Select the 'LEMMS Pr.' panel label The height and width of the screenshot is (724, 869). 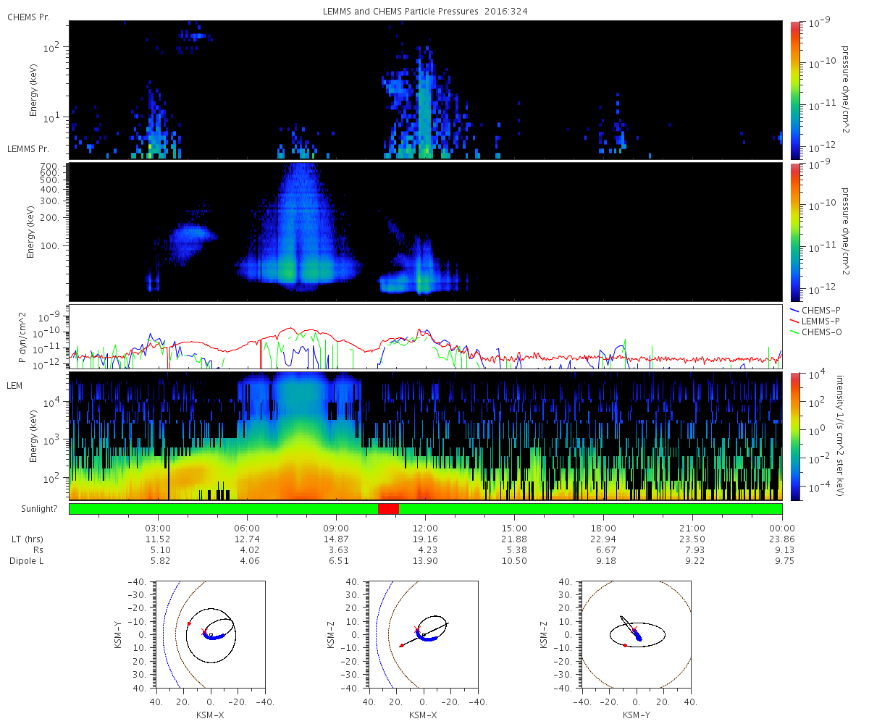(x=29, y=148)
